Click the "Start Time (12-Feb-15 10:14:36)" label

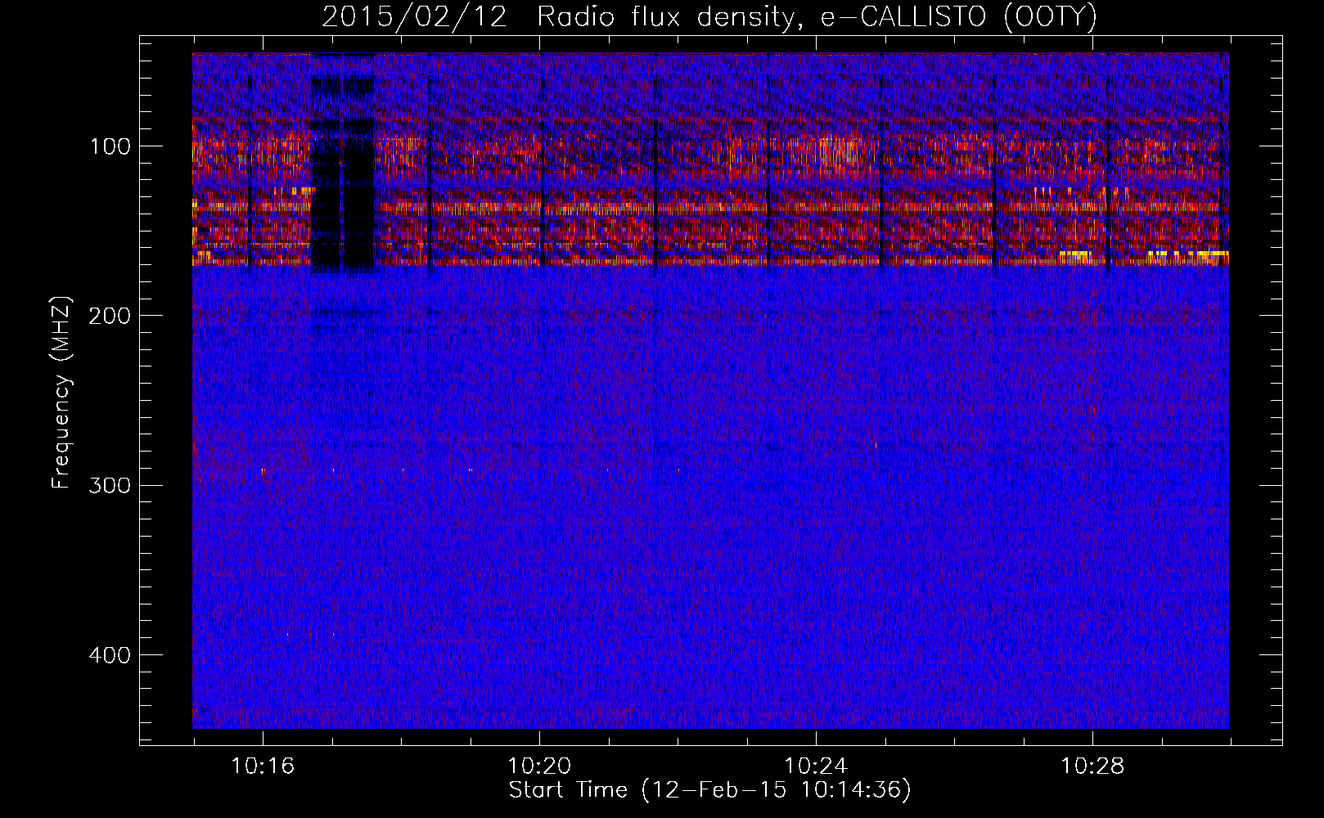coord(709,790)
